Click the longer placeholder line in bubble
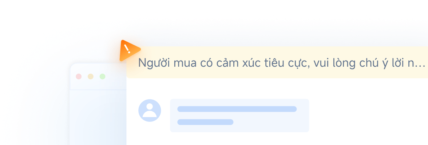 pos(237,109)
